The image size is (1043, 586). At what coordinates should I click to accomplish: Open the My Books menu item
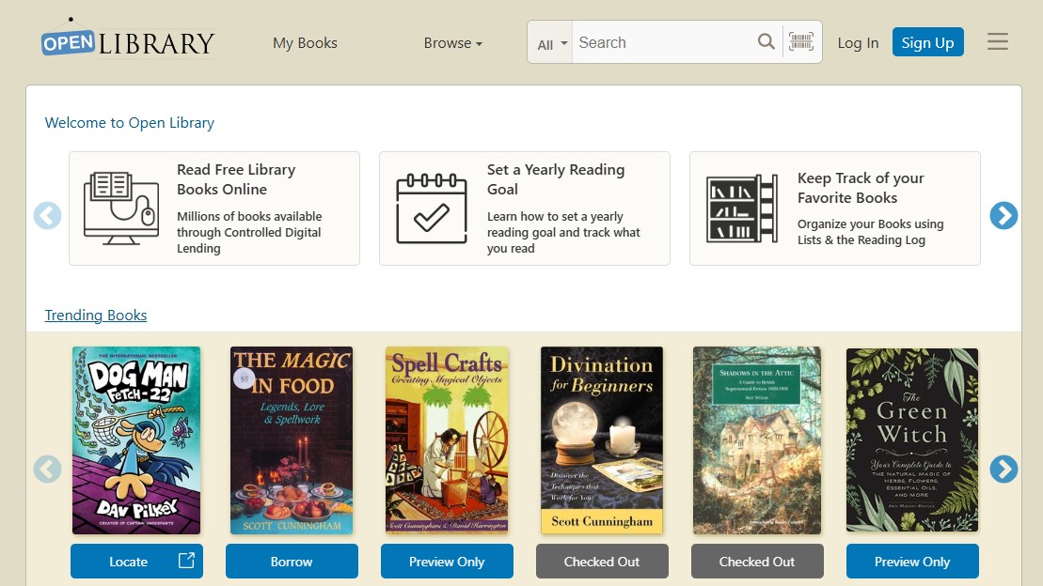tap(305, 42)
